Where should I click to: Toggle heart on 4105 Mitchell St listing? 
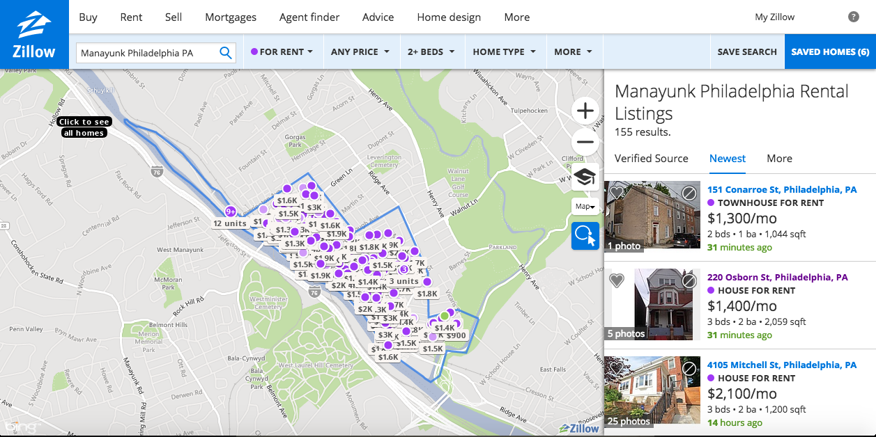[617, 368]
